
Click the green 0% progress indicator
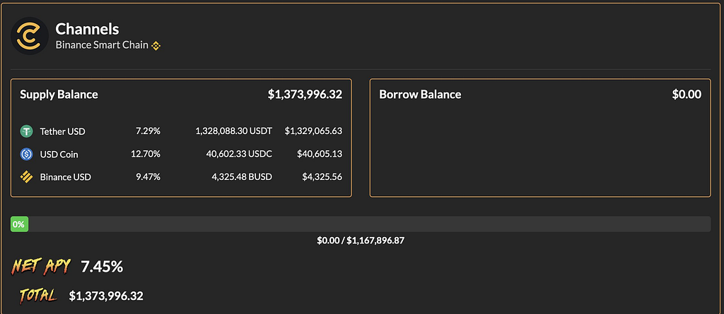coord(18,224)
